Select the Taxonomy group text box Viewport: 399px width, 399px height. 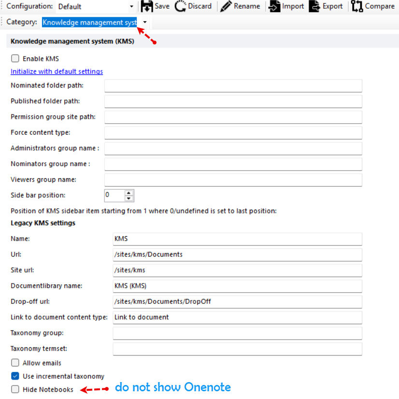pos(237,333)
